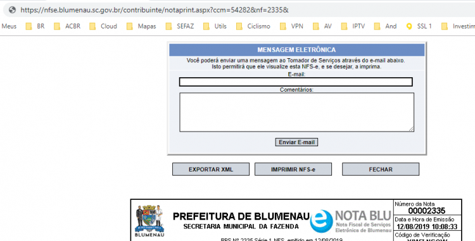Focus the E-mail input field
475x241 pixels.
pyautogui.click(x=296, y=82)
